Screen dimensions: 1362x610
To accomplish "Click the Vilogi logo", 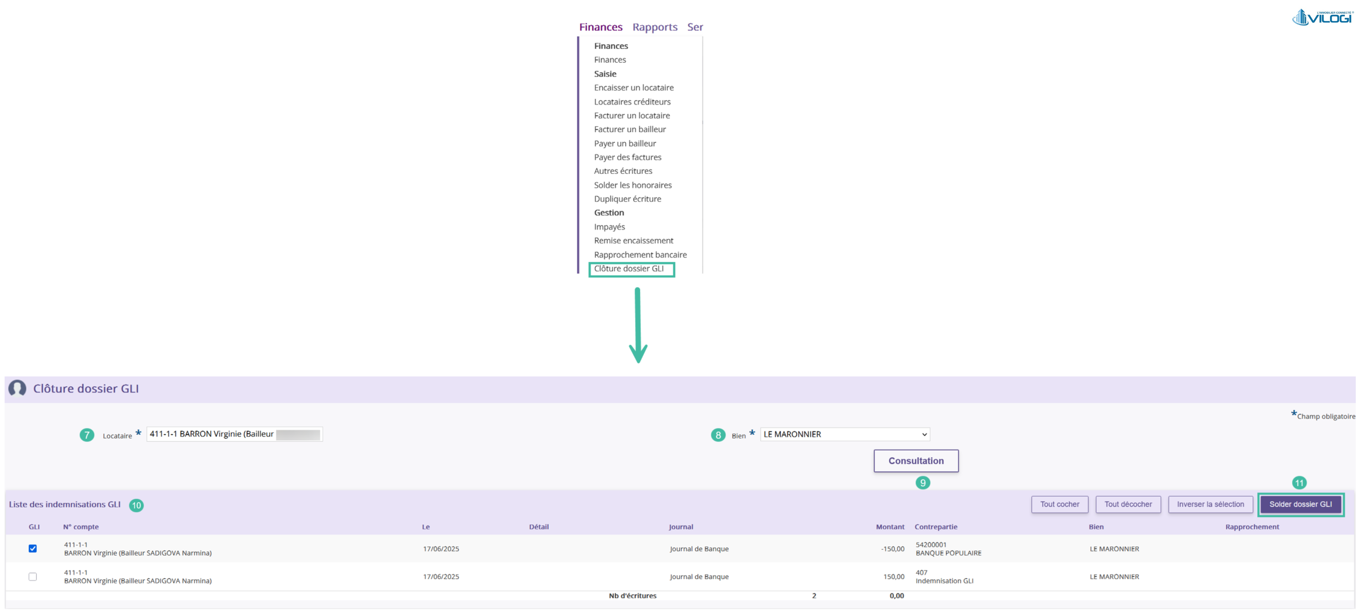I will pos(1323,18).
